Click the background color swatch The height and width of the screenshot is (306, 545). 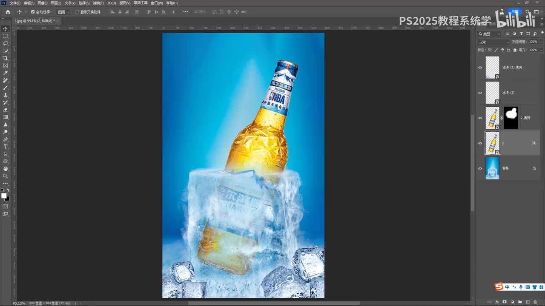7,198
